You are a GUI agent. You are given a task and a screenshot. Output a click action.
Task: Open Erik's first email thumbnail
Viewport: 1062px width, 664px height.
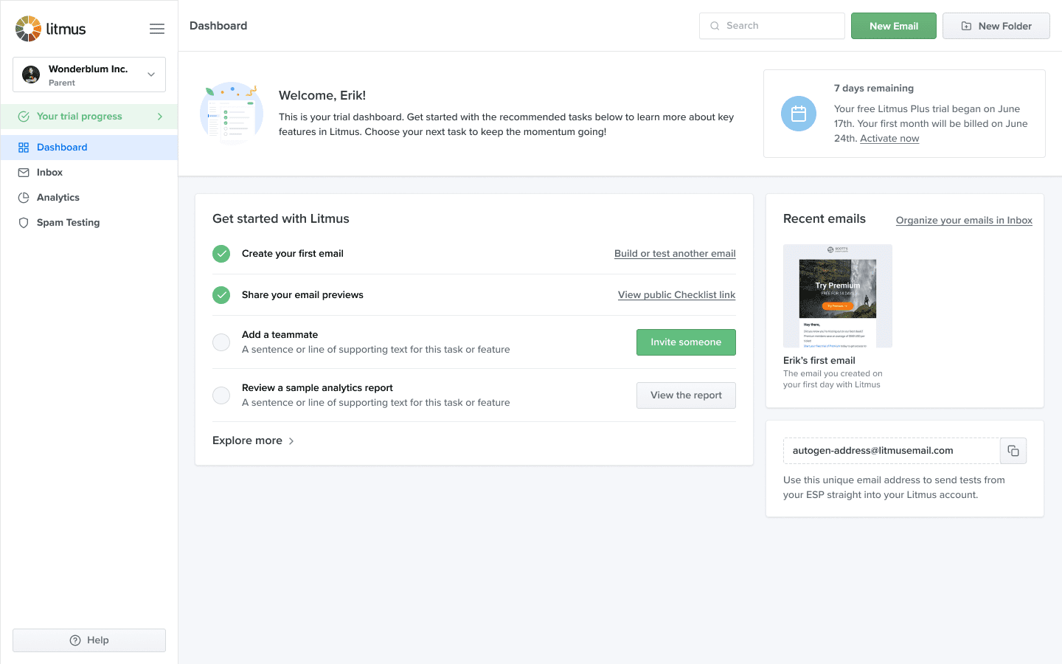(838, 296)
